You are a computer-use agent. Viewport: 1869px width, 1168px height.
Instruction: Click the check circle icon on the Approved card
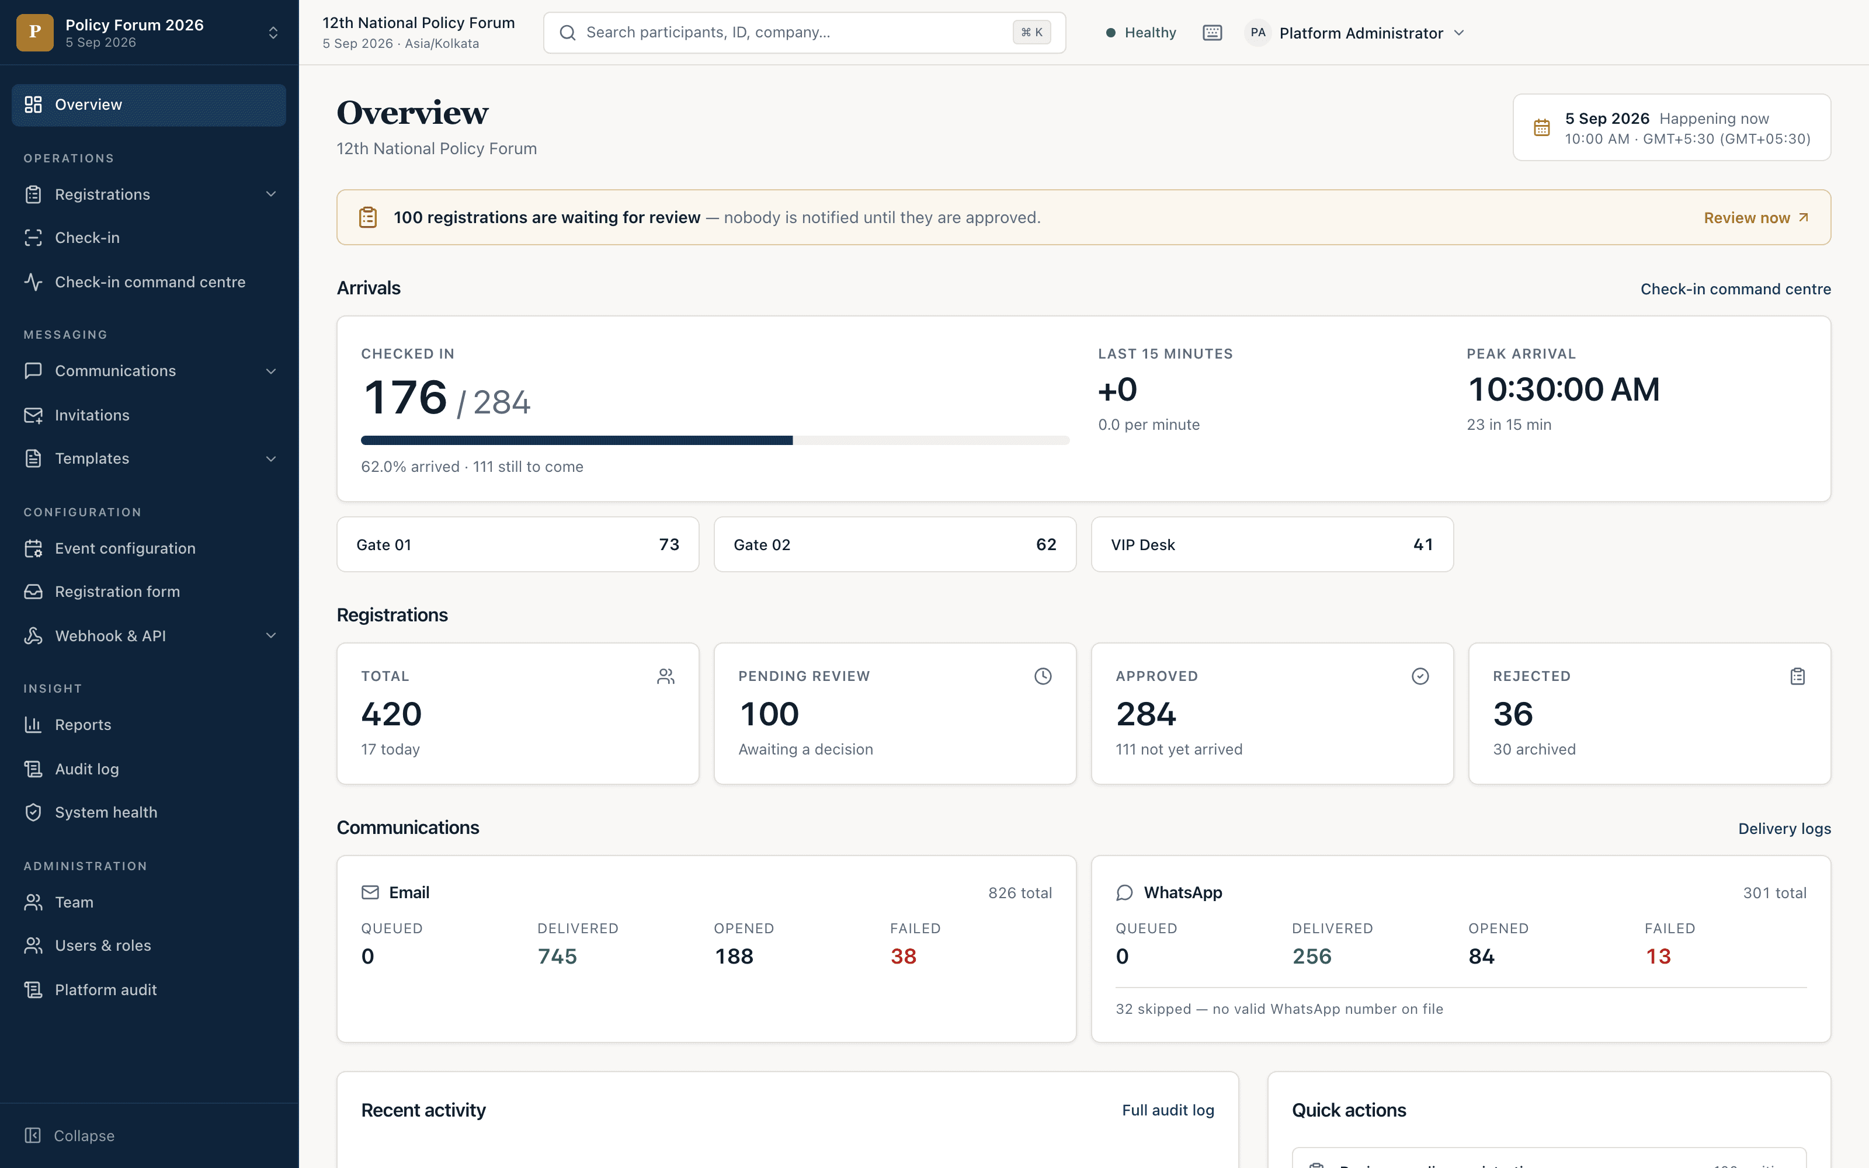tap(1419, 676)
